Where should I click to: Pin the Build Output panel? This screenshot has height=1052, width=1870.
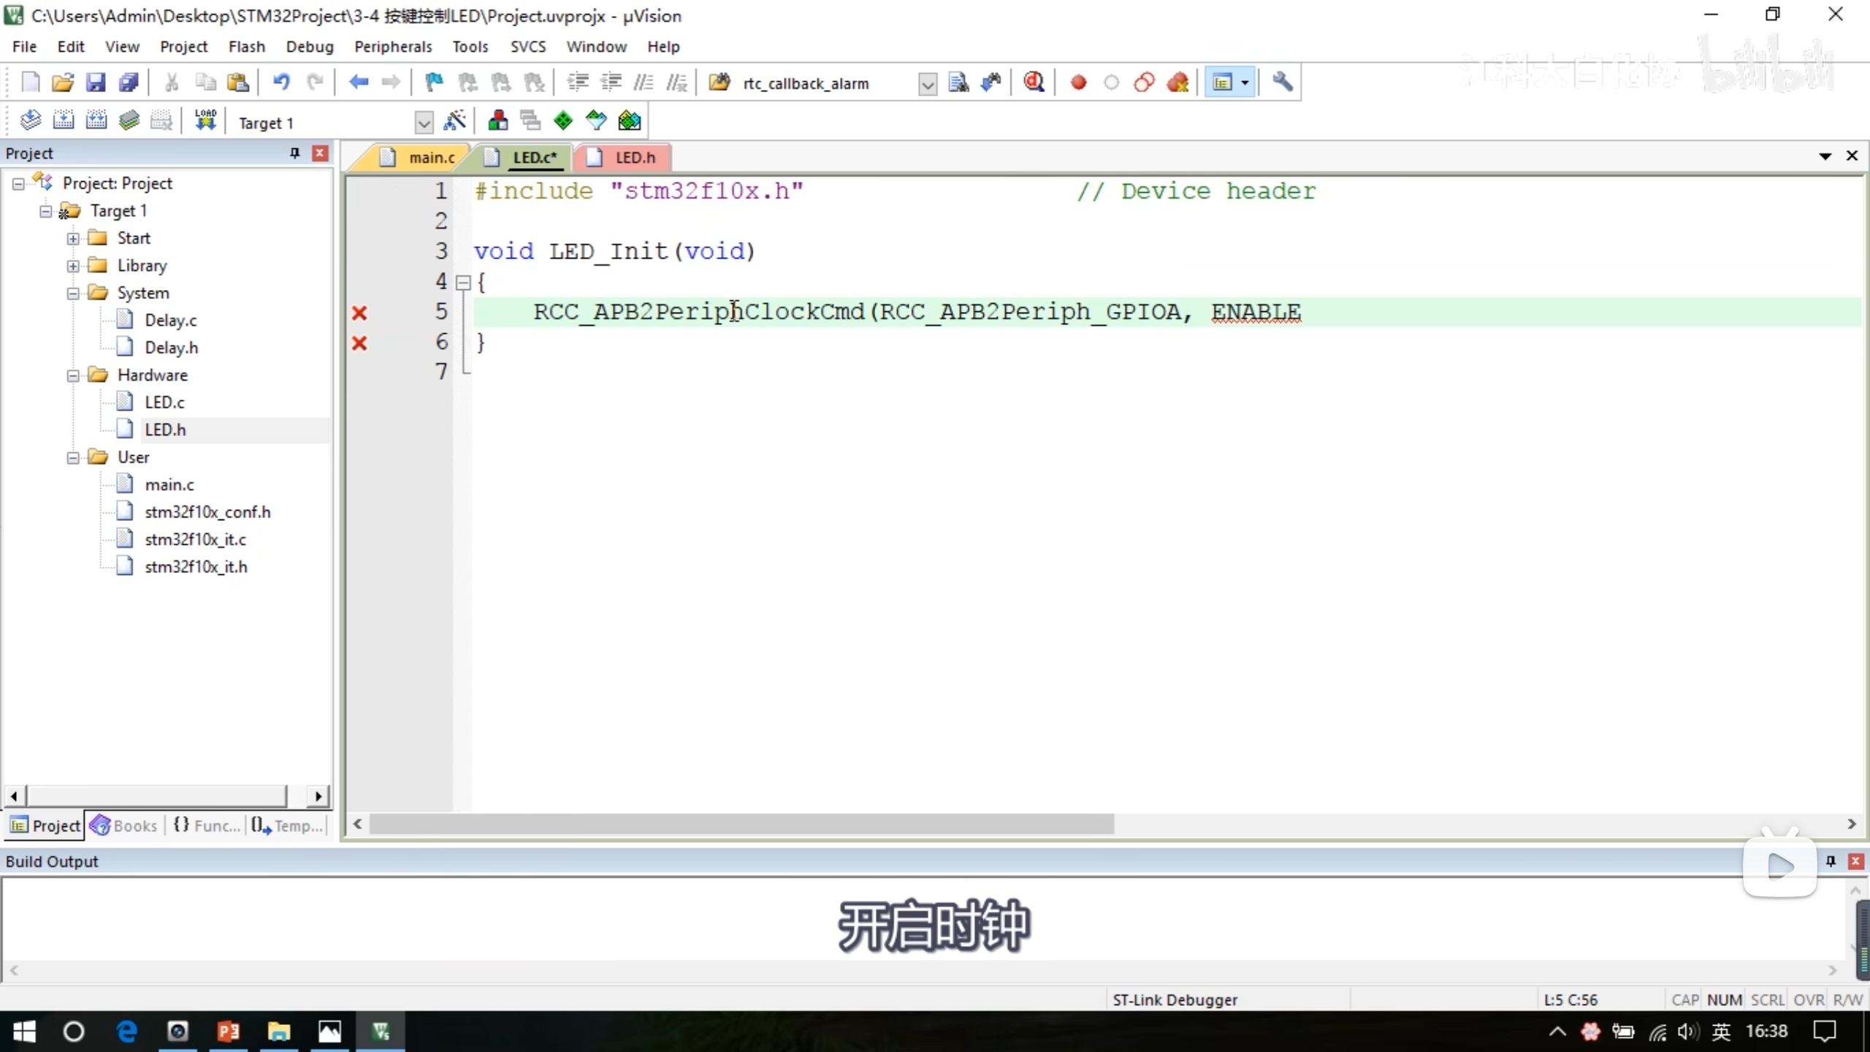(x=1831, y=861)
